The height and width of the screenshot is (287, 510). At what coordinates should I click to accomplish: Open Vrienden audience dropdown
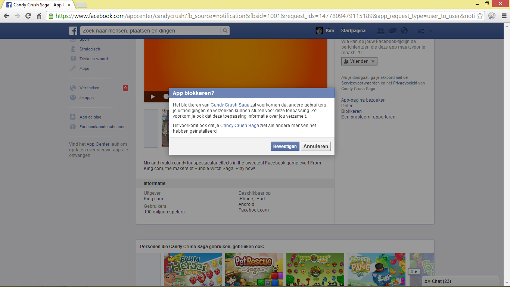[359, 61]
